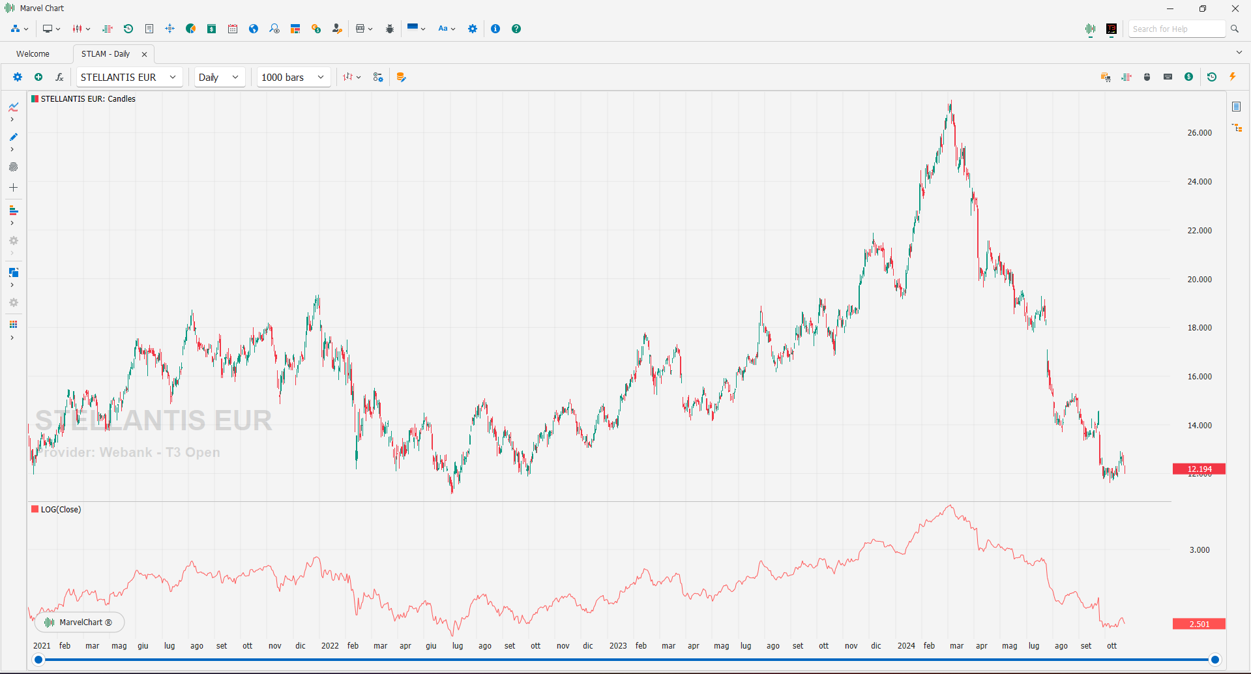
Task: Toggle the data list panel icon right edge
Action: pyautogui.click(x=1237, y=106)
